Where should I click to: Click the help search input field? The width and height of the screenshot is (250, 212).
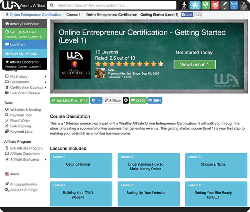click(112, 5)
